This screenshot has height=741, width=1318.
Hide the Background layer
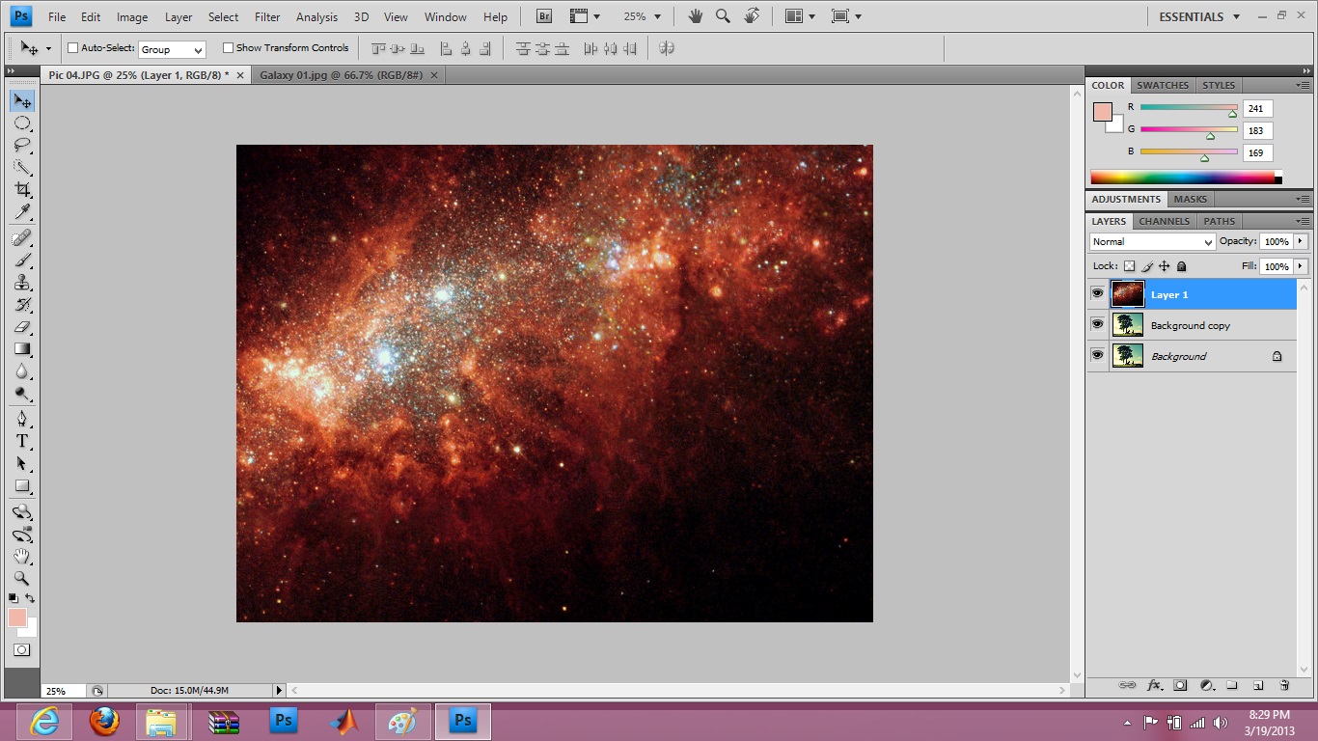coord(1097,356)
